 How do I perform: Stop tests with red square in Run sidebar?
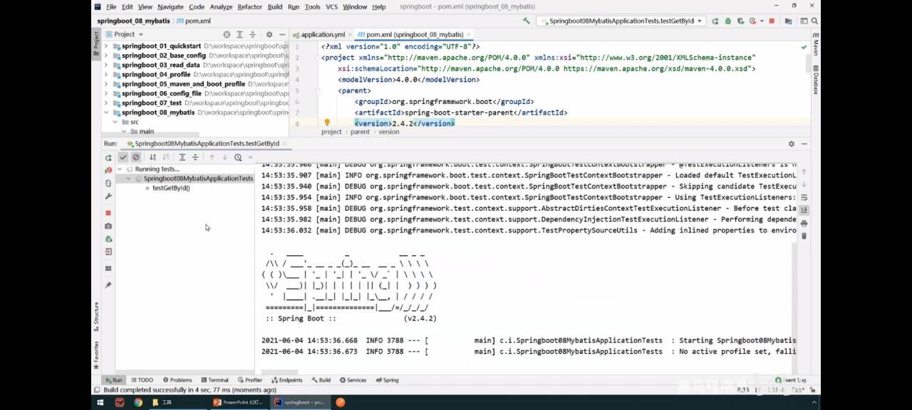pyautogui.click(x=108, y=213)
